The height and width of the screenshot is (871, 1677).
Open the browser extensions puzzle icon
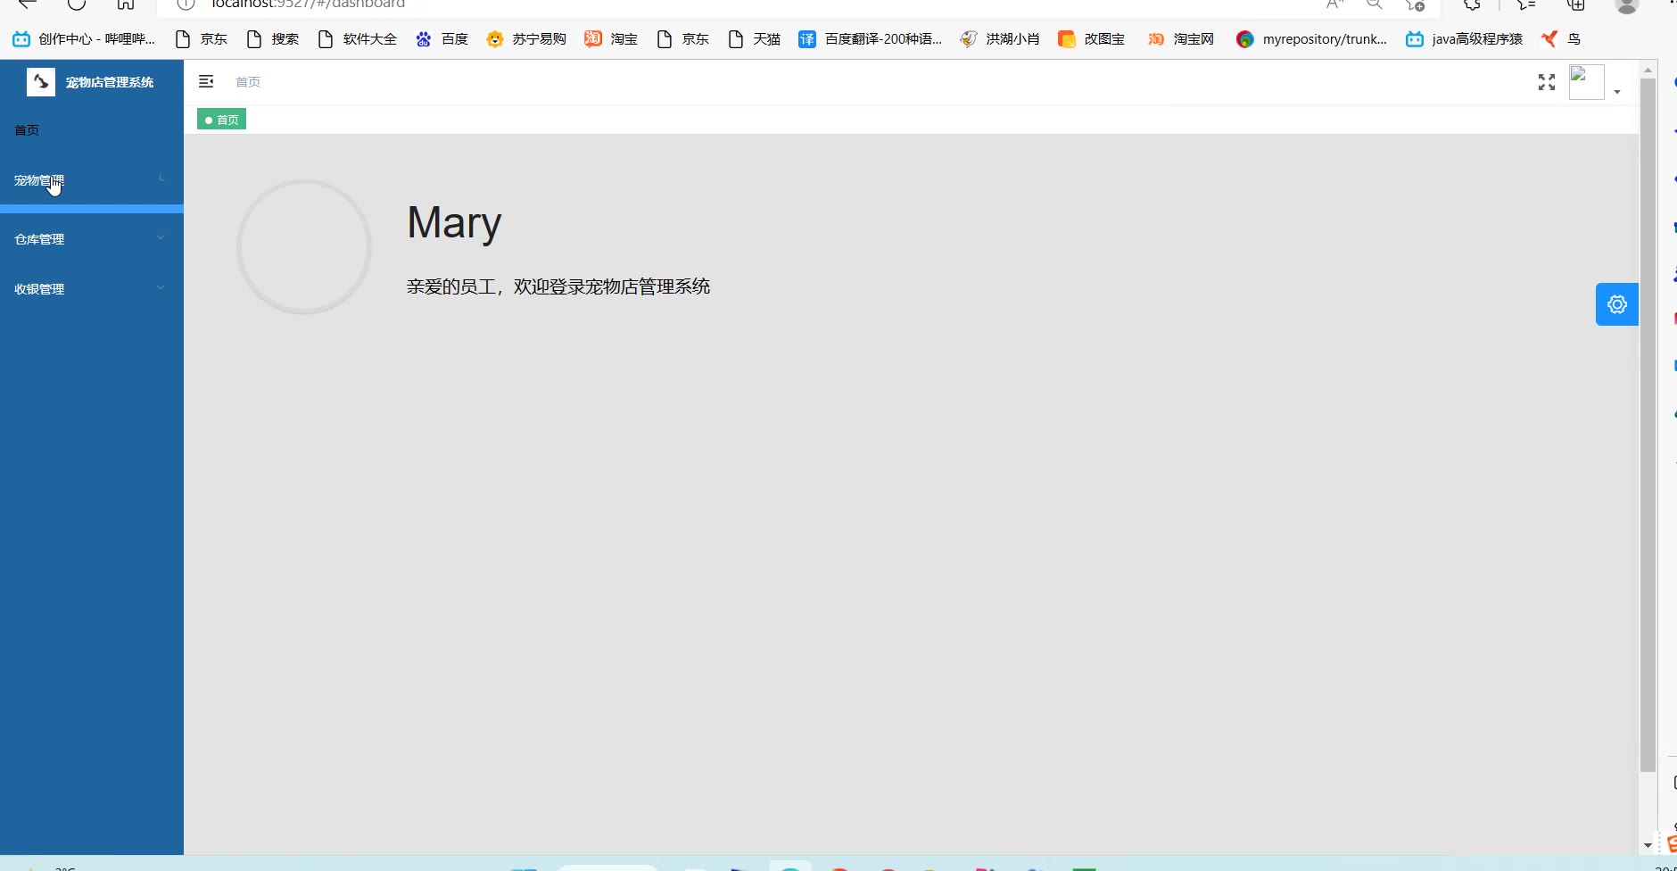pyautogui.click(x=1473, y=4)
